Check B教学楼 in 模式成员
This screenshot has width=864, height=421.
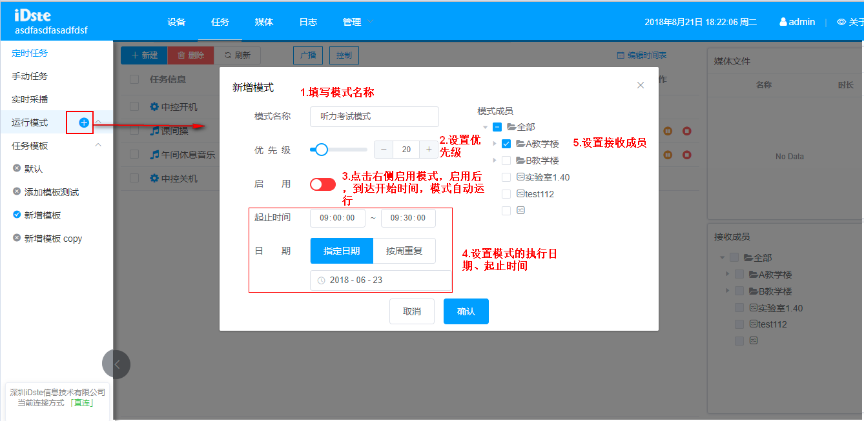(506, 161)
